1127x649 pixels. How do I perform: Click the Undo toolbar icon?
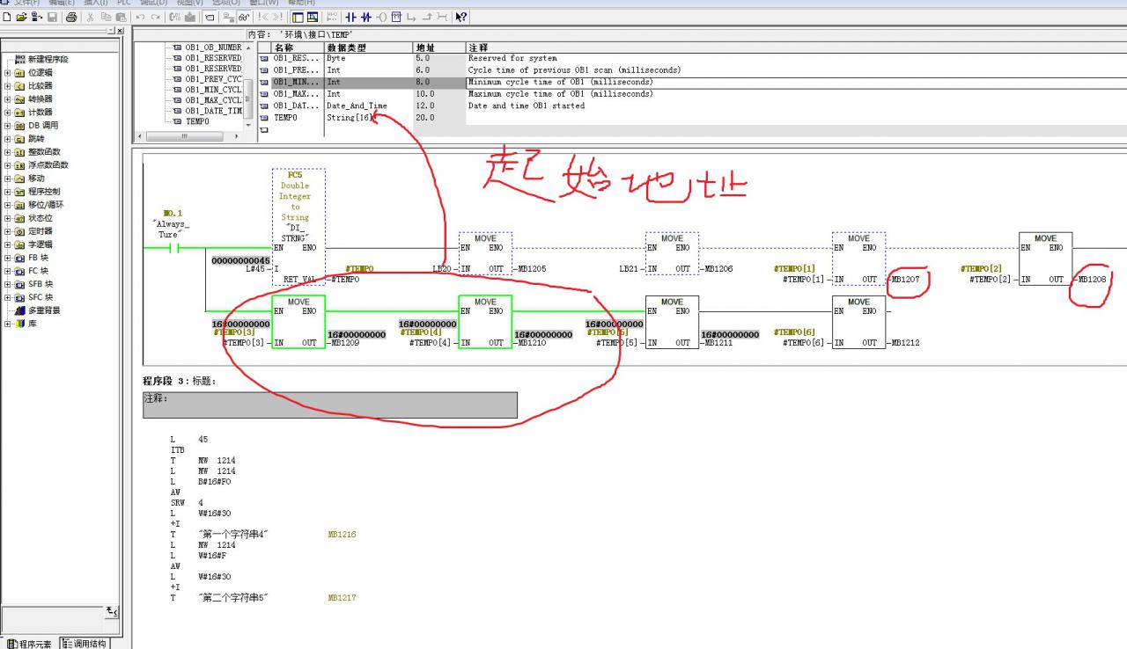[x=140, y=18]
